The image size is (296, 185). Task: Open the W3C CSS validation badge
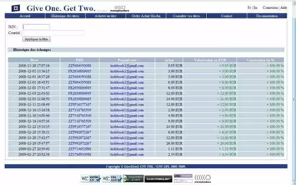pos(112,178)
